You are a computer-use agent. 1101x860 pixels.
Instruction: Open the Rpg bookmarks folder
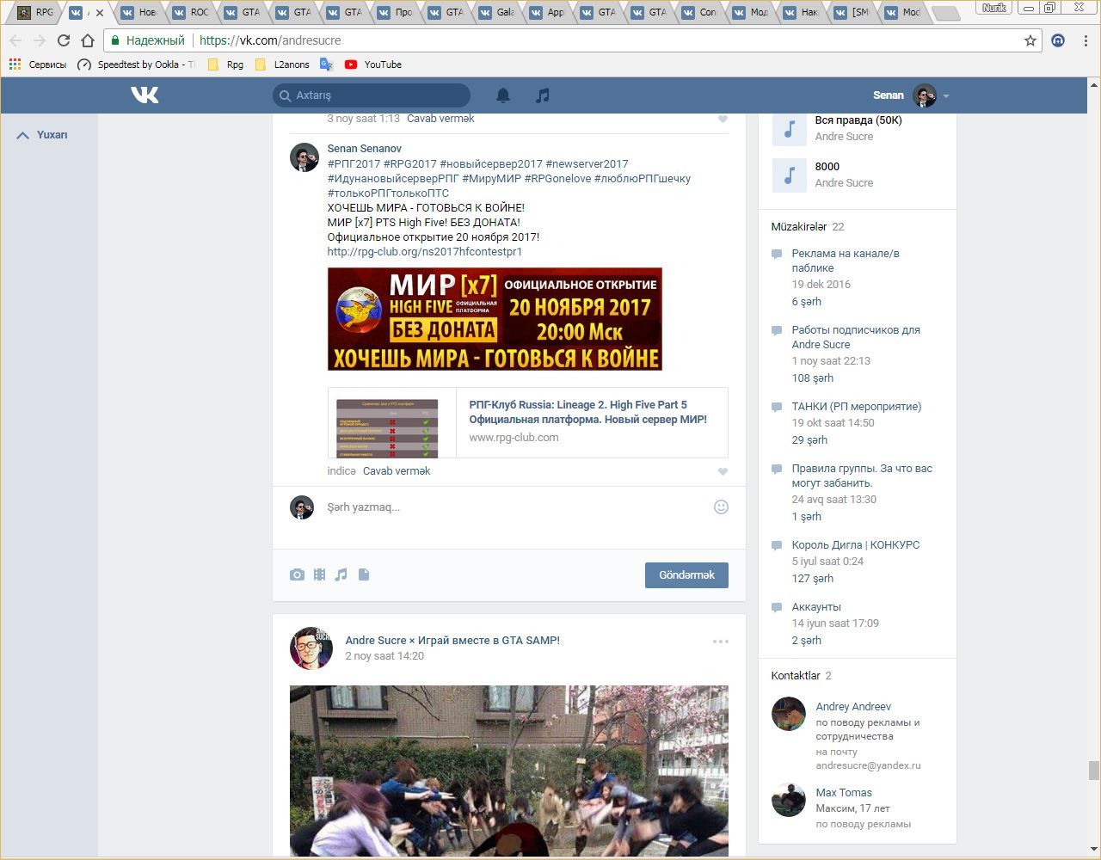[225, 64]
